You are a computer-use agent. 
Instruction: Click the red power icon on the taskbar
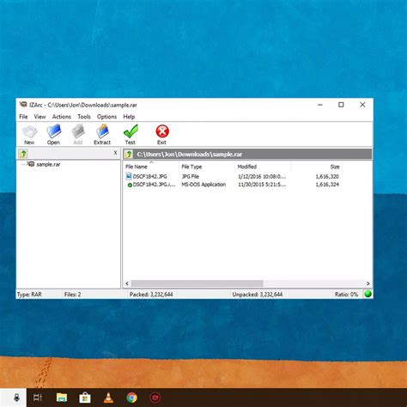(155, 398)
